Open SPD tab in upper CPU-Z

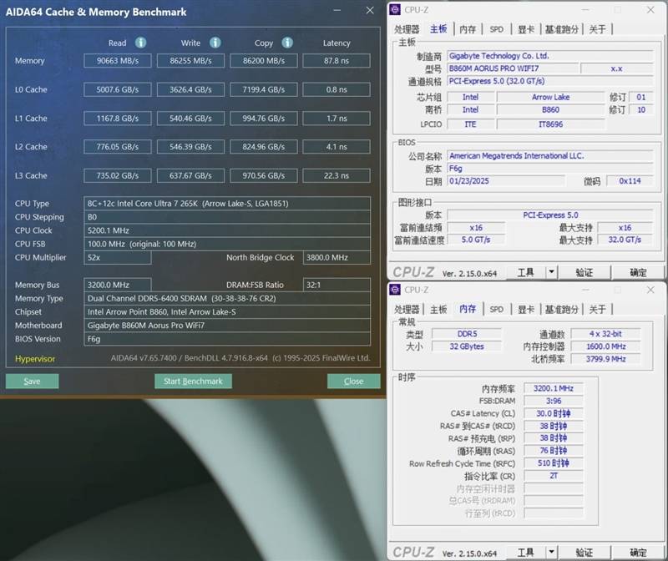click(x=496, y=29)
